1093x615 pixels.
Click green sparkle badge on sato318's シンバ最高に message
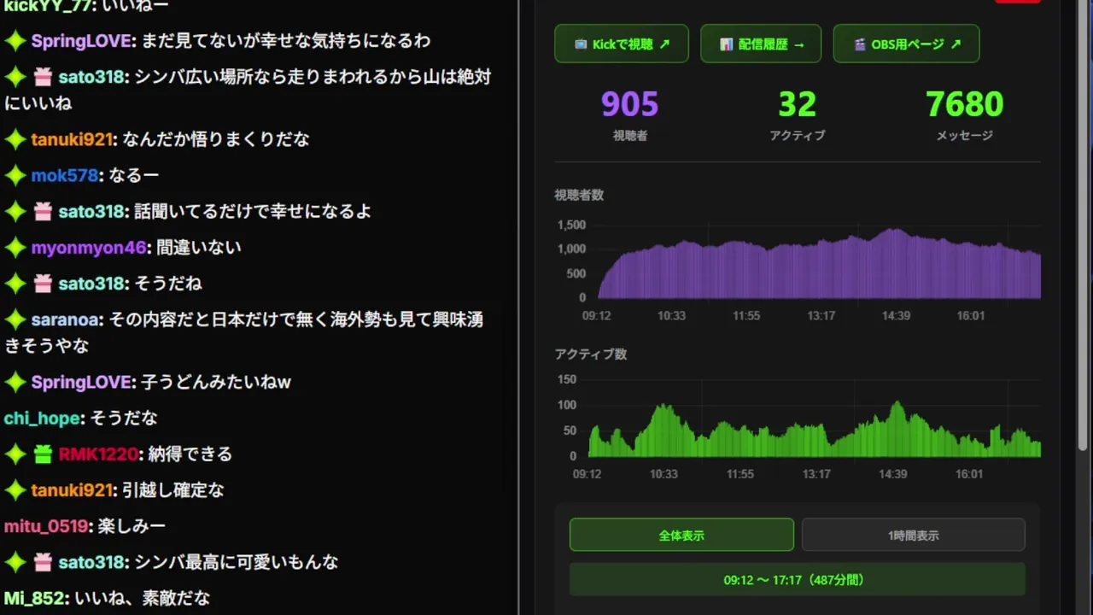pyautogui.click(x=15, y=562)
